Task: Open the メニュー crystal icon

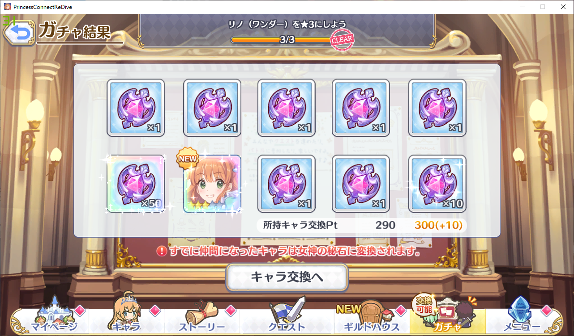Action: pyautogui.click(x=522, y=315)
